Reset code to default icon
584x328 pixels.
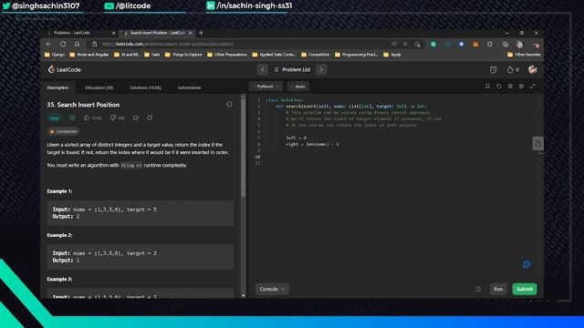(499, 87)
